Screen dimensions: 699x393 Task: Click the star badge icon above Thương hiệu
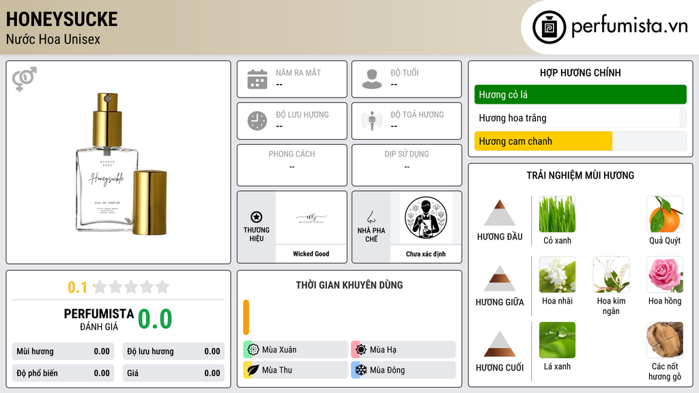click(x=257, y=217)
